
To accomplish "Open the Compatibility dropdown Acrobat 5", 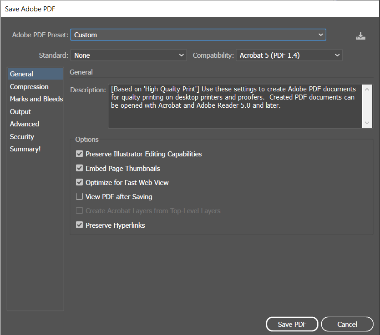I will click(289, 55).
